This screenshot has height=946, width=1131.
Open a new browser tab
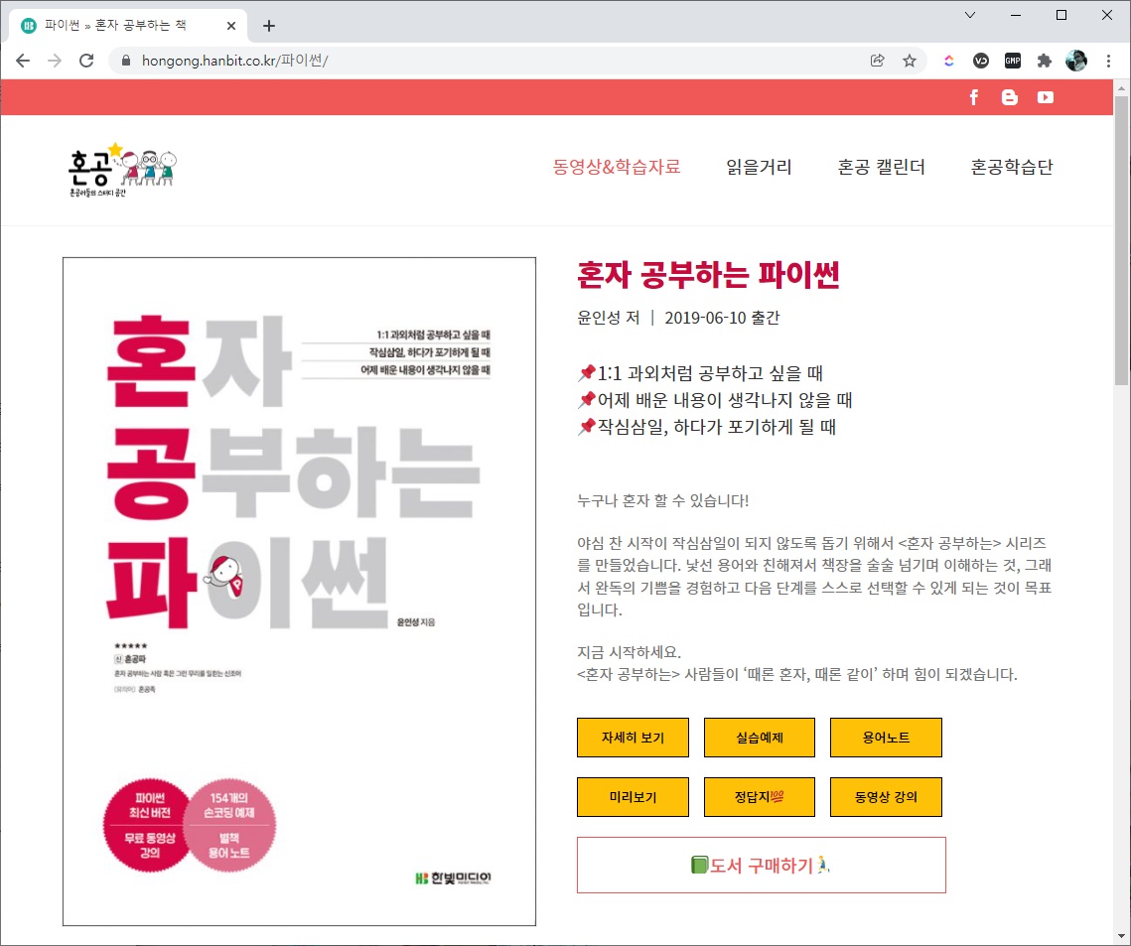pyautogui.click(x=269, y=26)
